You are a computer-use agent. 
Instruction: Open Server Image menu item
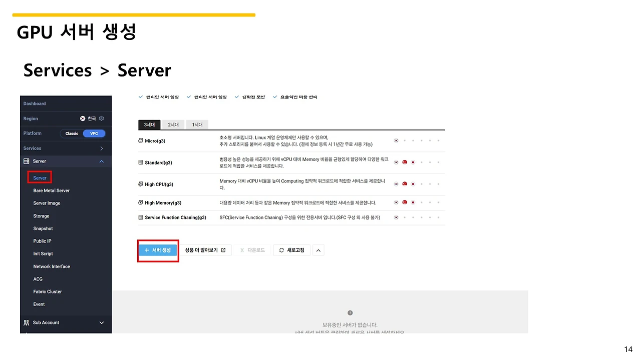(47, 203)
